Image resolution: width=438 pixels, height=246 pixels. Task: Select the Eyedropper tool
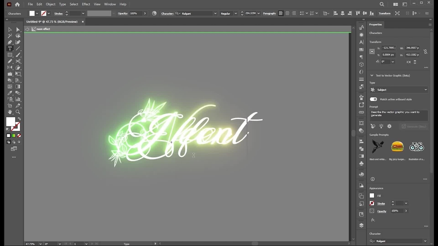pyautogui.click(x=10, y=93)
